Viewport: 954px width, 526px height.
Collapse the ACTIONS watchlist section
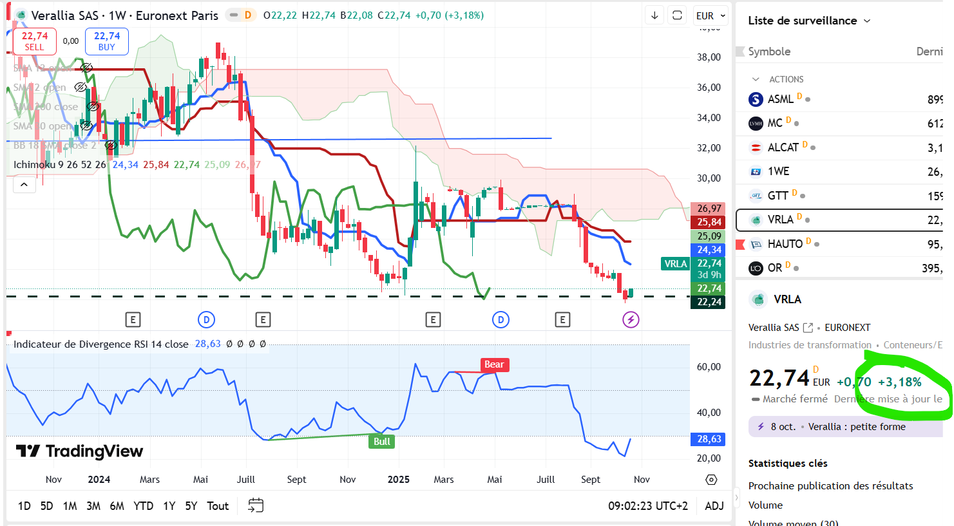click(x=756, y=79)
